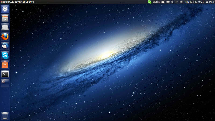The image size is (215, 121).
Task: Click the removable drive launcher icon
Action: (5, 27)
